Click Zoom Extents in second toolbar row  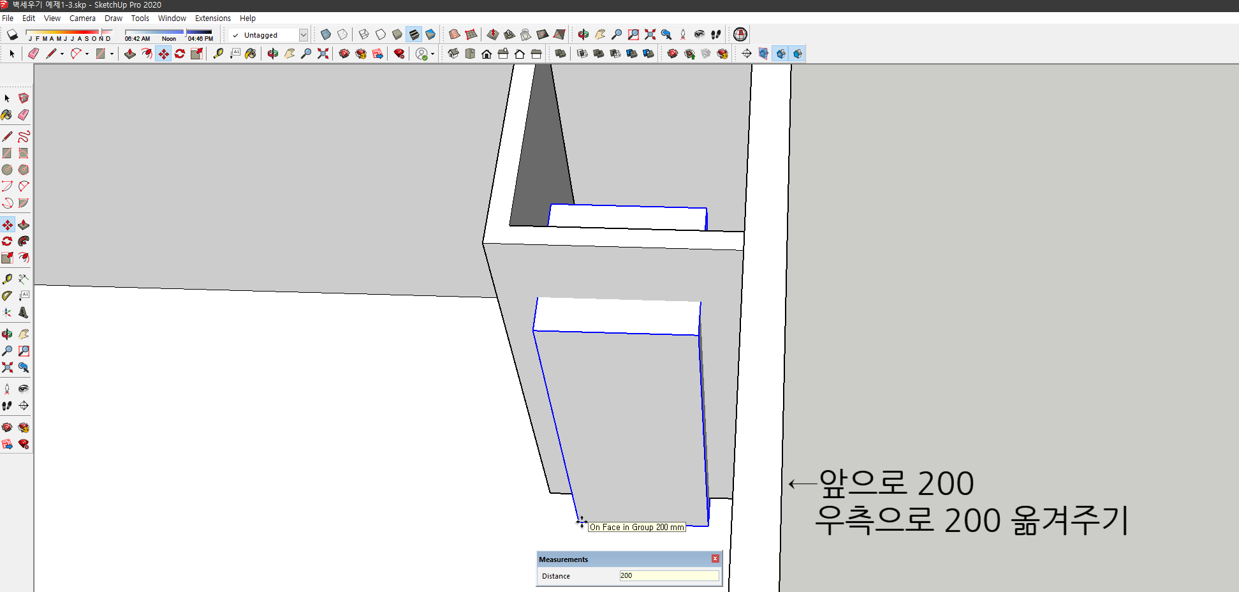tap(323, 54)
